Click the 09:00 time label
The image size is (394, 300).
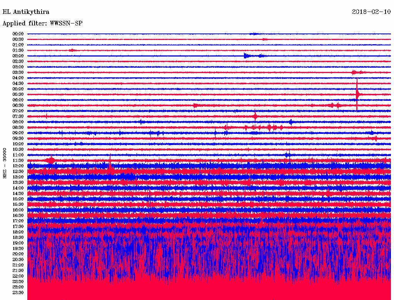click(18, 133)
